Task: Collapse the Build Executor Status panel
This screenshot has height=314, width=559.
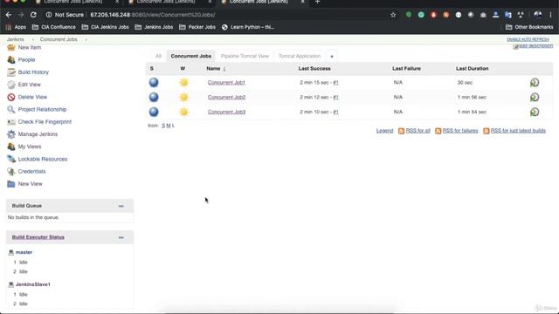Action: pyautogui.click(x=121, y=237)
